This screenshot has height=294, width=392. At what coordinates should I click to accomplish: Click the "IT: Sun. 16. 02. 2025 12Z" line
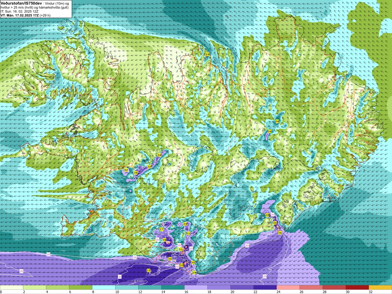20,11
